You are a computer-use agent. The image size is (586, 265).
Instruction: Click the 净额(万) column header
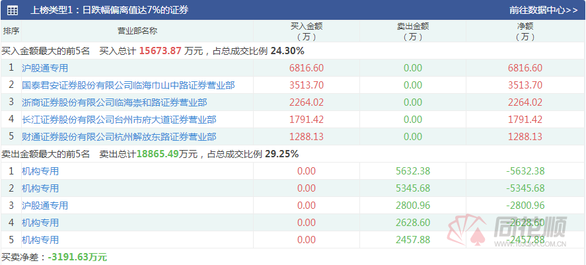[525, 32]
